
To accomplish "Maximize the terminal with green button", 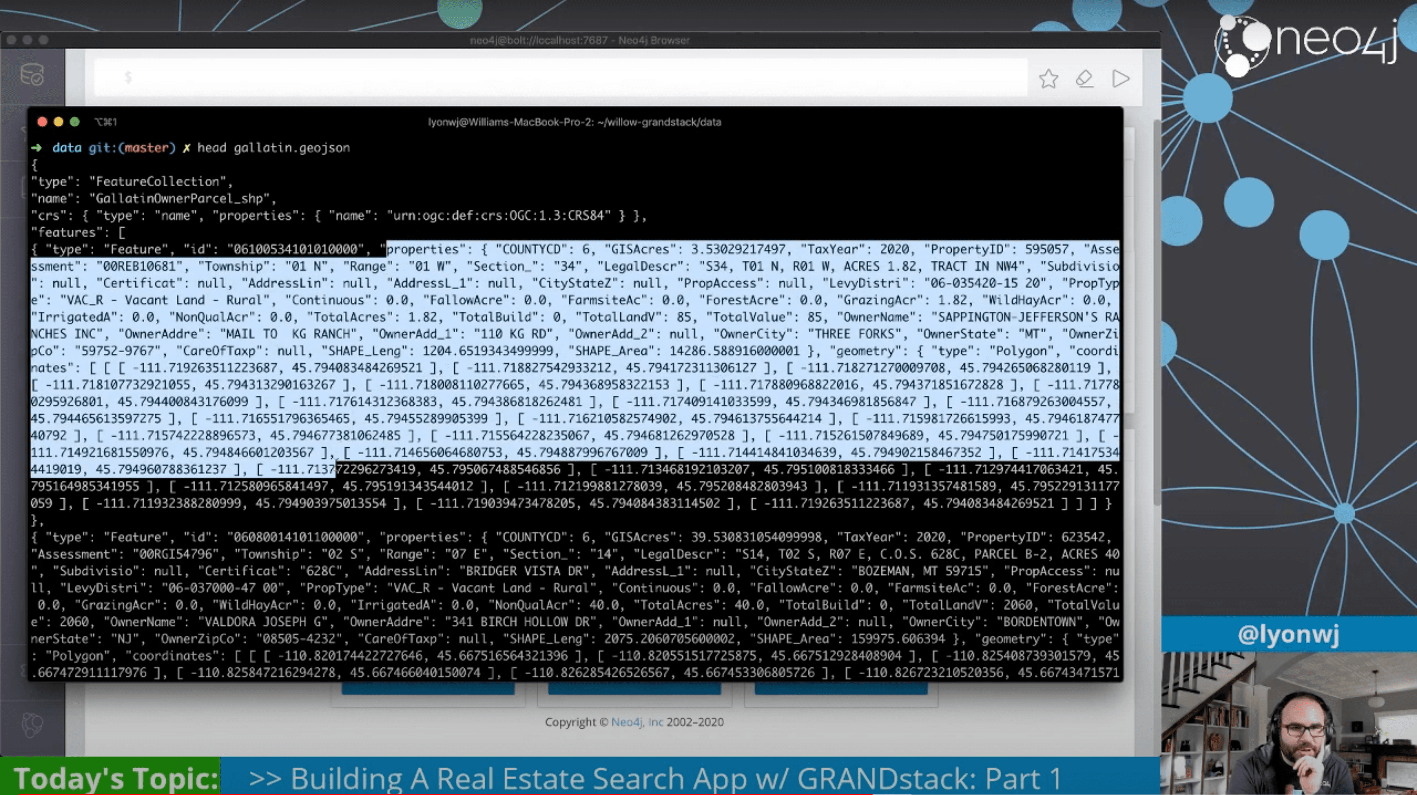I will (x=75, y=122).
